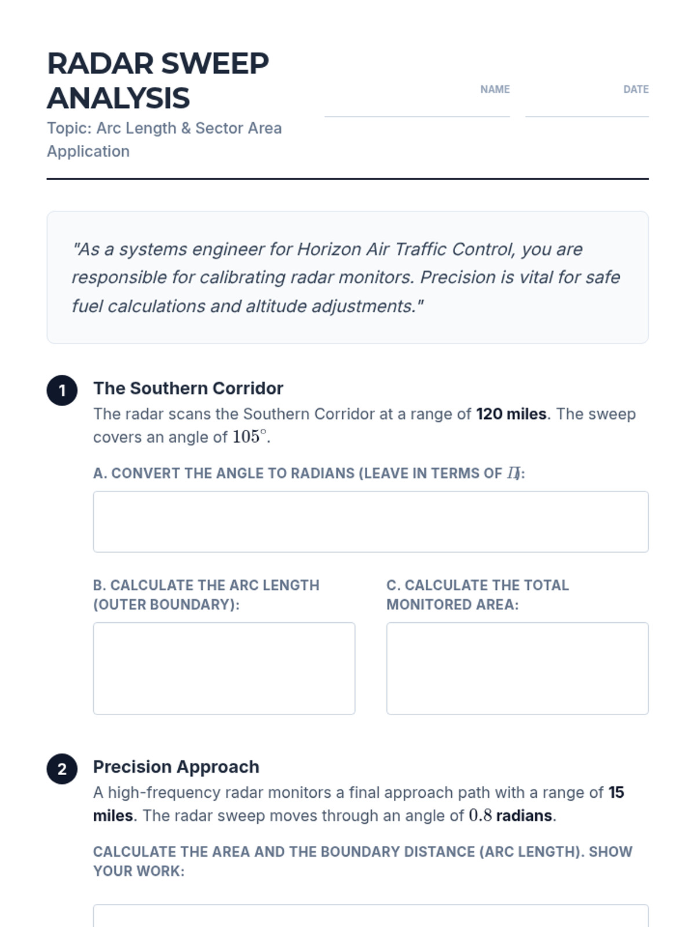The height and width of the screenshot is (927, 695).
Task: Click the 'C. Calculate the total monitored area' label
Action: [477, 594]
